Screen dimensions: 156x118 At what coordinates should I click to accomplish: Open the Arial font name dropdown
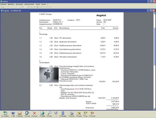point(19,7)
